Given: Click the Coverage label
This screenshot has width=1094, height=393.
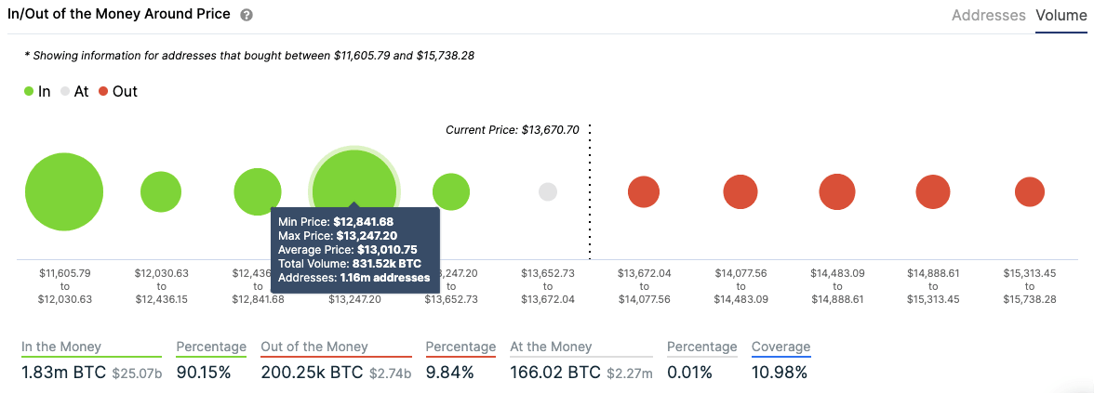Looking at the screenshot, I should 780,347.
